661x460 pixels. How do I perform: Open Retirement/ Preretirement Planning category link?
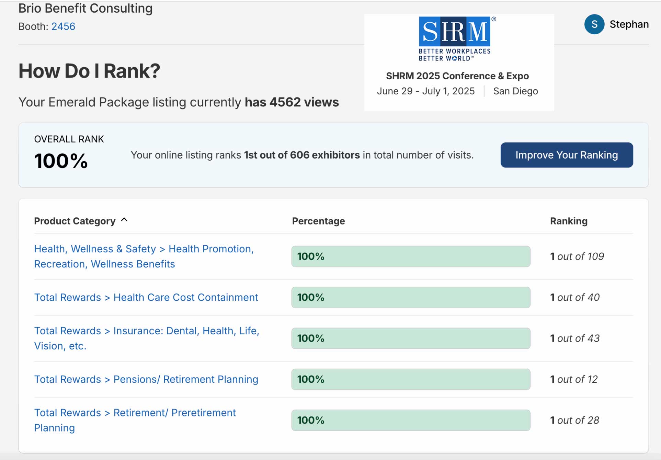(135, 420)
